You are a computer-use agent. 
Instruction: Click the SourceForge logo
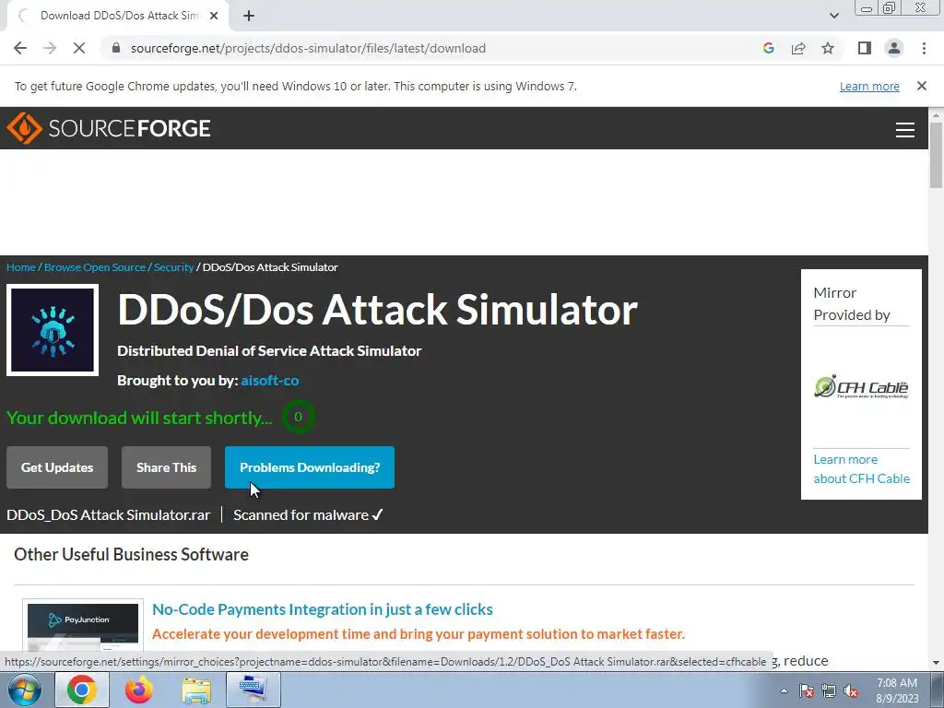coord(109,128)
